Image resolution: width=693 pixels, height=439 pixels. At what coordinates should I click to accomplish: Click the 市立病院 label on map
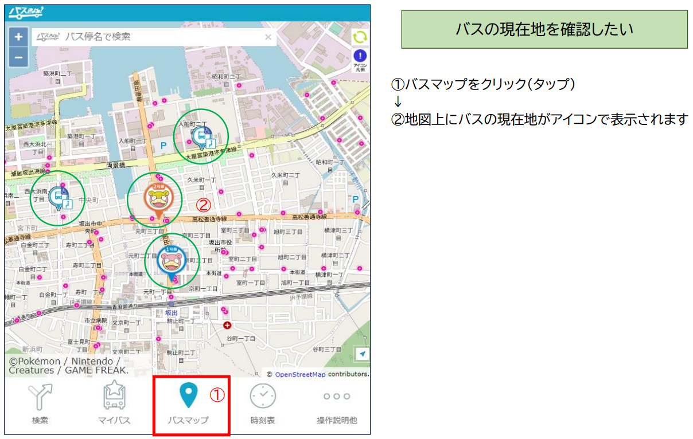(95, 320)
